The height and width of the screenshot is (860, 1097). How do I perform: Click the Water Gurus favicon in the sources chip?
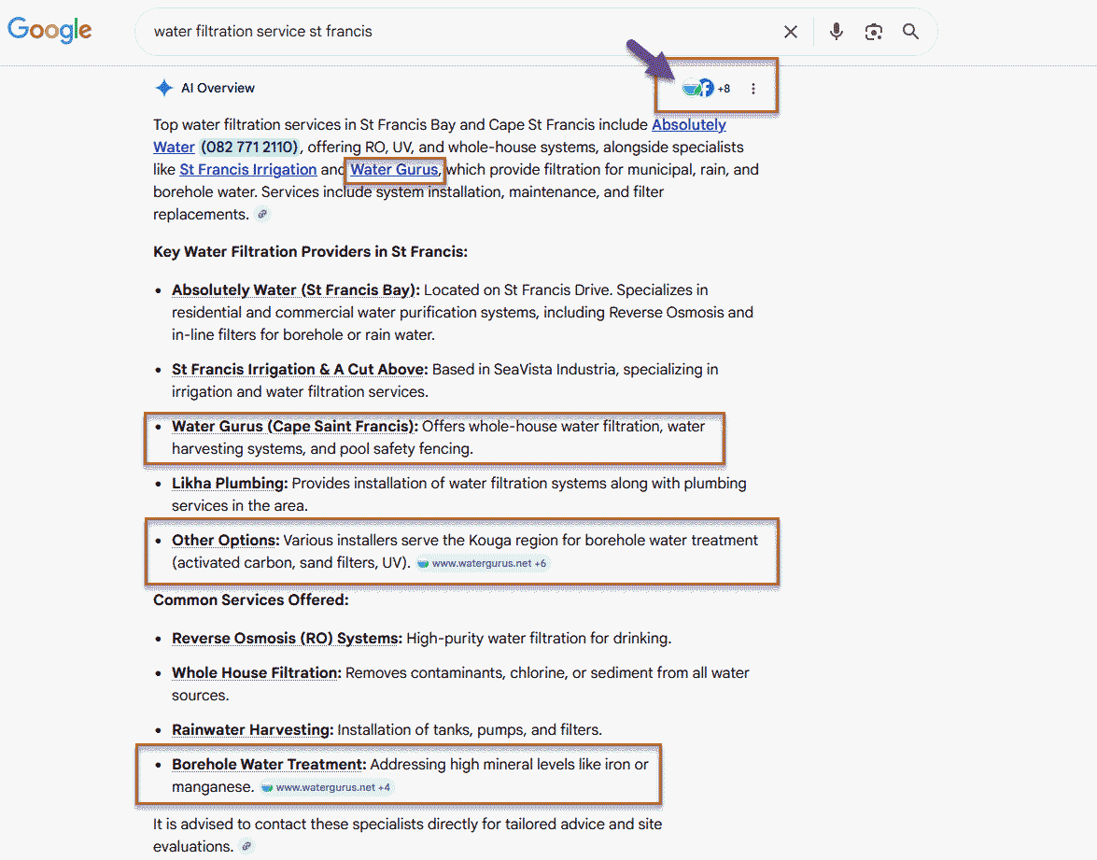click(x=691, y=87)
